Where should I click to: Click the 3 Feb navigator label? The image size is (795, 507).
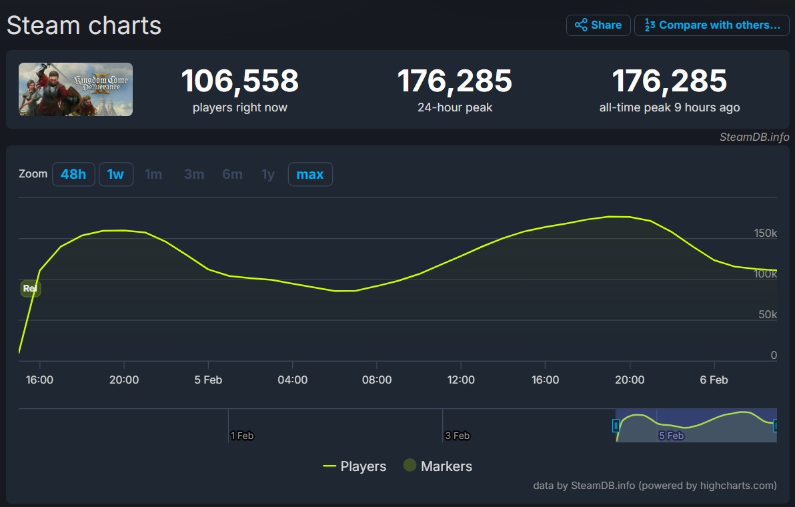pyautogui.click(x=458, y=436)
